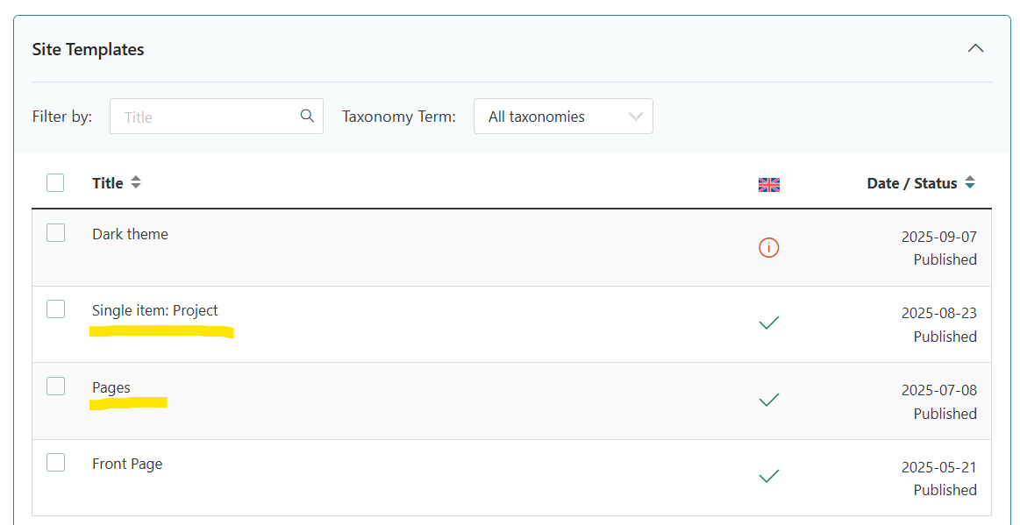Focus the Title filter input field
Screen dimensions: 1020x525
pos(206,117)
